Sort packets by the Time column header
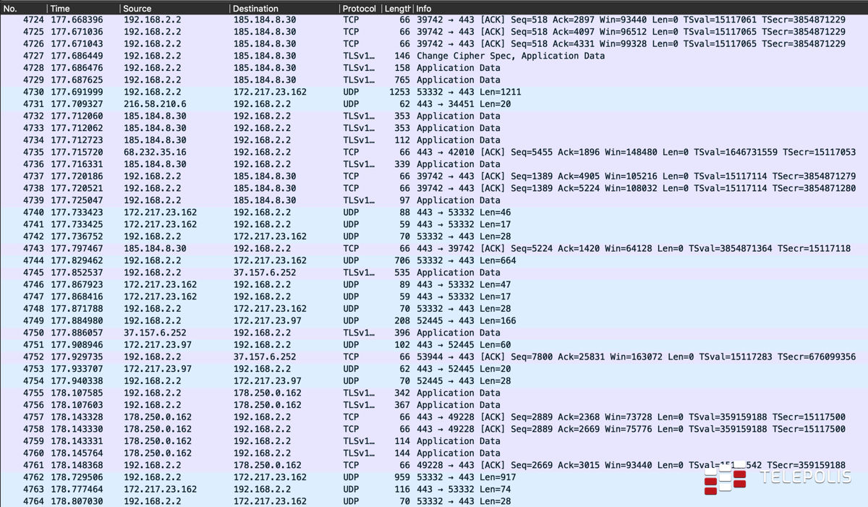The height and width of the screenshot is (507, 868). tap(80, 9)
